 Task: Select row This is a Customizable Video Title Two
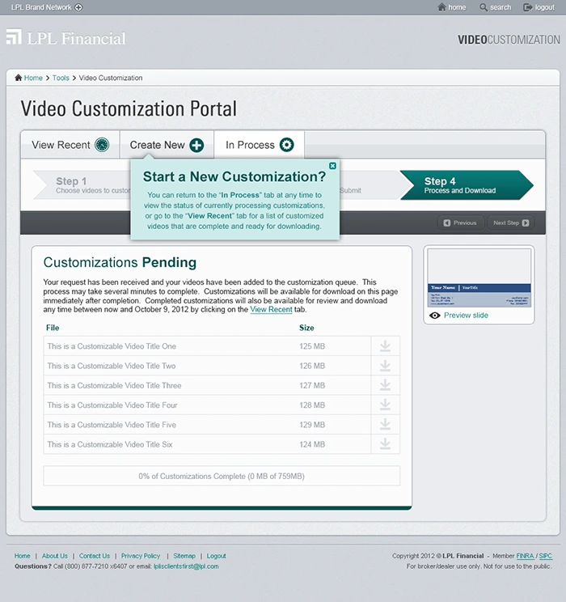(x=222, y=366)
